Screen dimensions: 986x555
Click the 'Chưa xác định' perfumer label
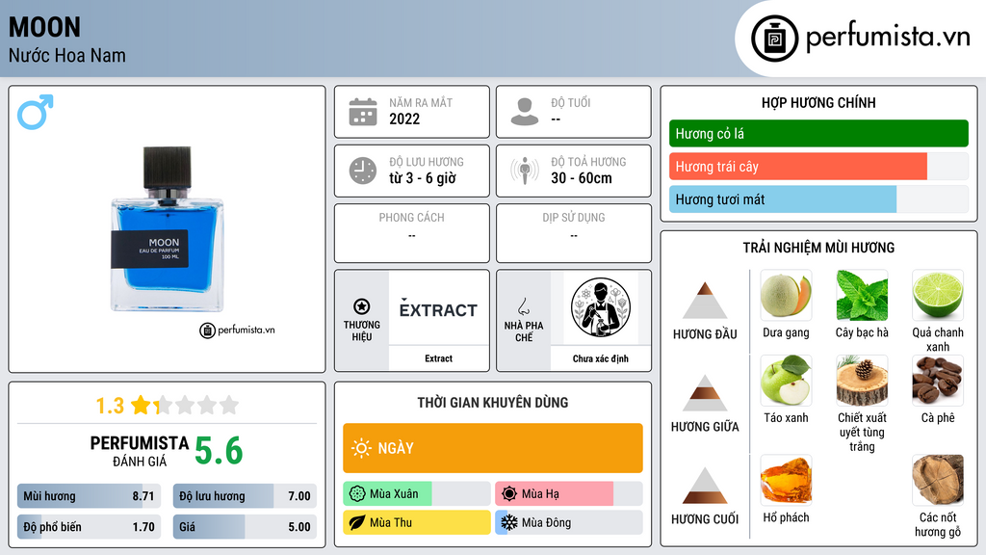pyautogui.click(x=601, y=358)
